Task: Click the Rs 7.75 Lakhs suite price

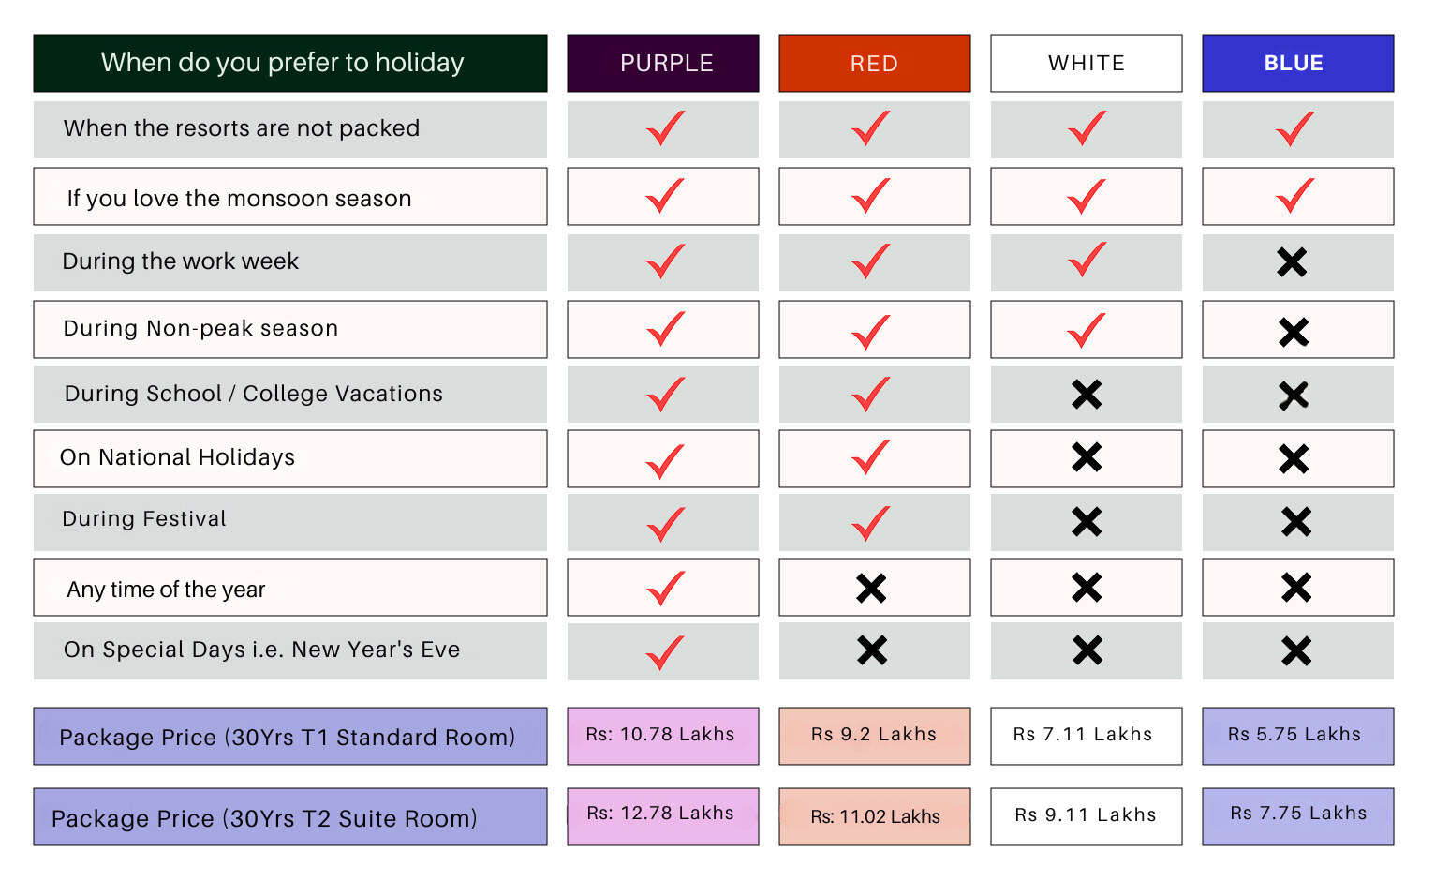Action: coord(1297,815)
